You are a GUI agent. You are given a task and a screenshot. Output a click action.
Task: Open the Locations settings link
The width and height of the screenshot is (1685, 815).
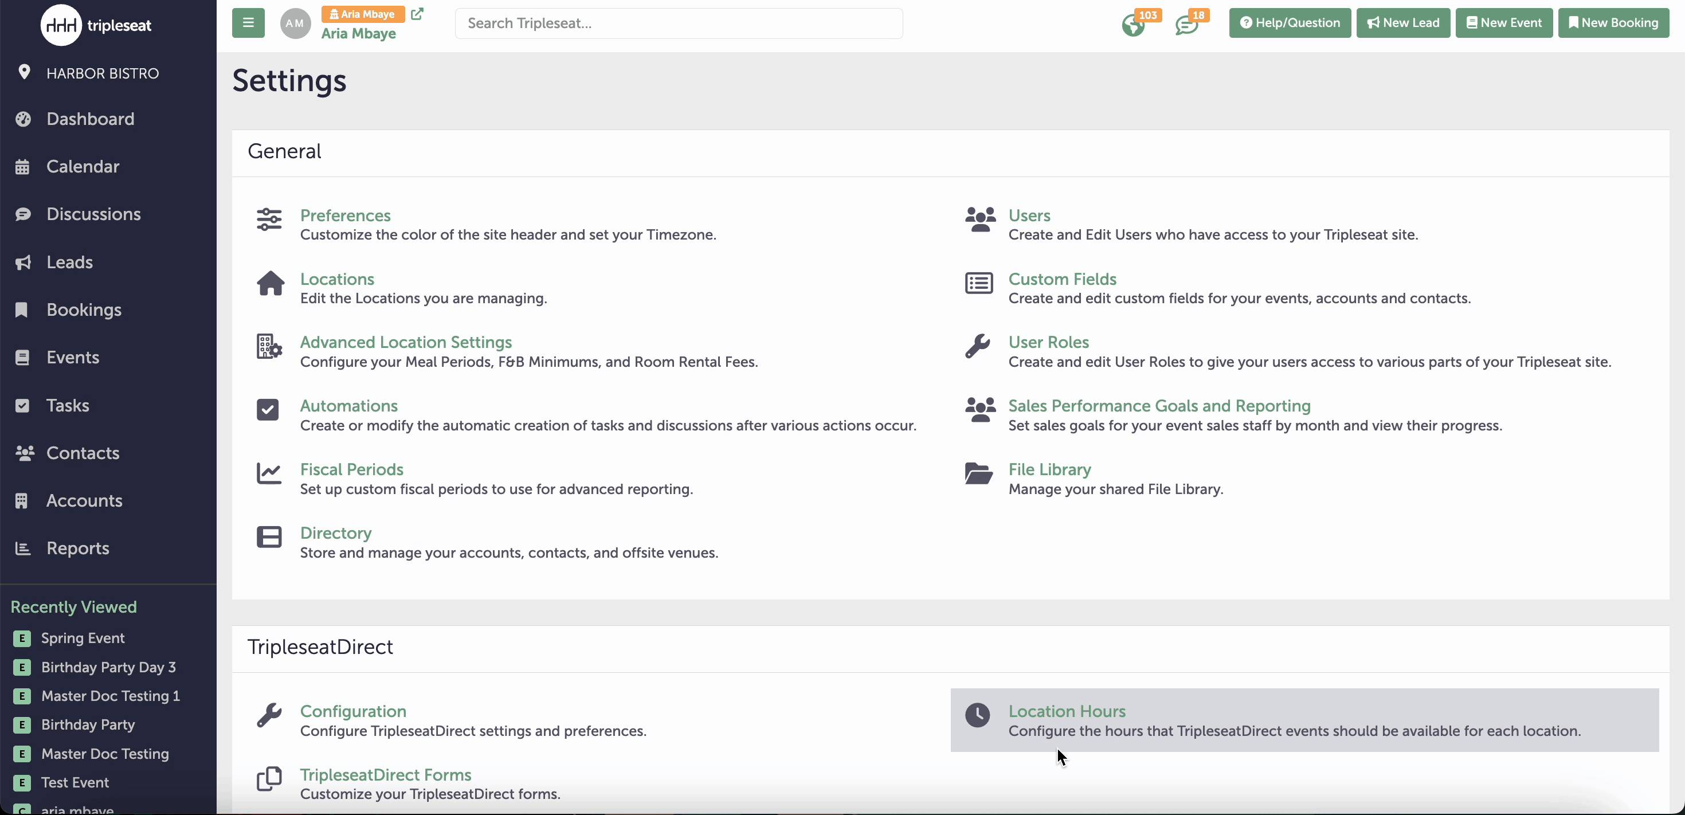[337, 279]
